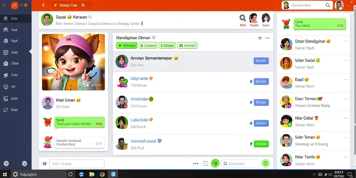Open the hamburger menu icon
The height and width of the screenshot is (178, 356).
4,5
